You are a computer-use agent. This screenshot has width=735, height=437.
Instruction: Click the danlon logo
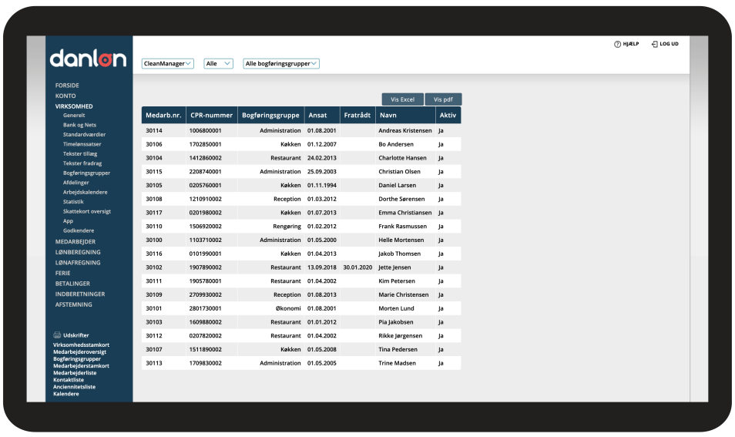(88, 58)
